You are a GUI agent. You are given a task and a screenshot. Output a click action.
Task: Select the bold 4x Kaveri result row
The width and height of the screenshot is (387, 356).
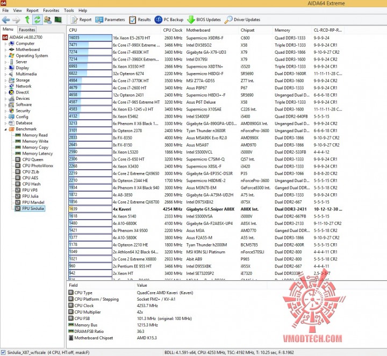[x=205, y=209]
